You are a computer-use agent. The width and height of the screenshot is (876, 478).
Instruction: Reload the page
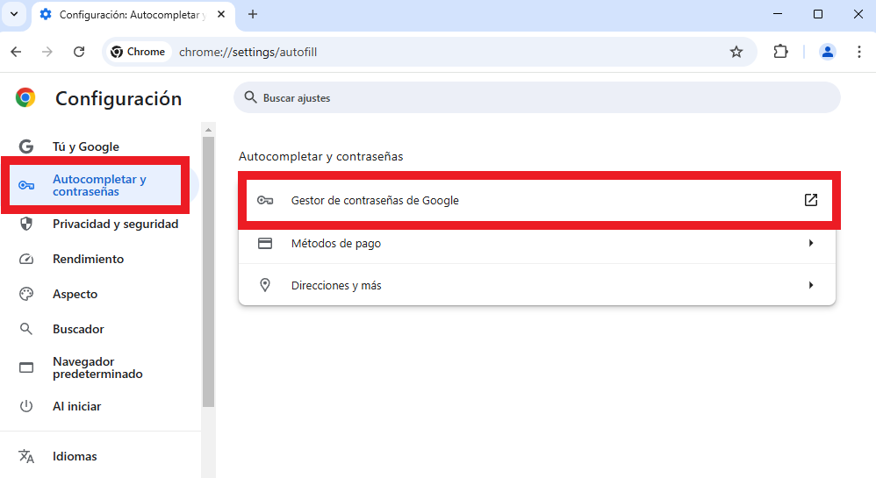(79, 52)
